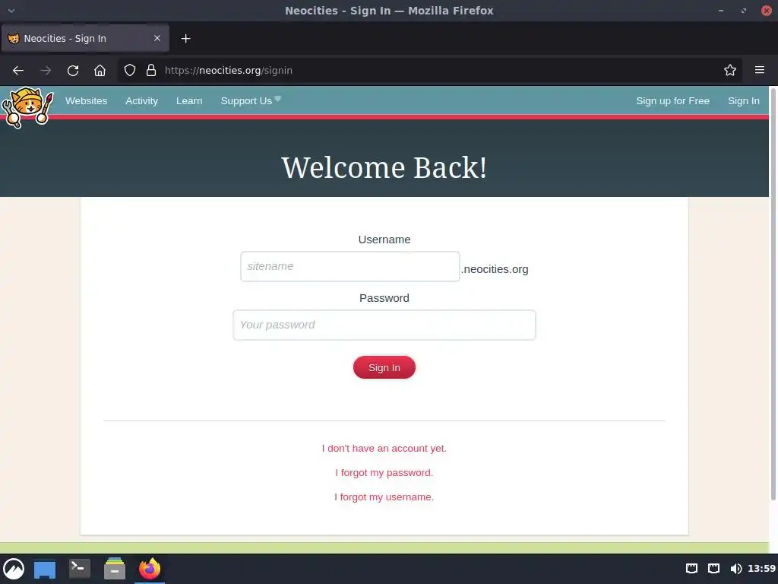Click the second network tray icon beside volume
Screen dimensions: 778x584
[713, 569]
